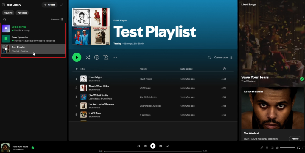Open Die With A Smile album column link
305x153 pixels.
(148, 97)
